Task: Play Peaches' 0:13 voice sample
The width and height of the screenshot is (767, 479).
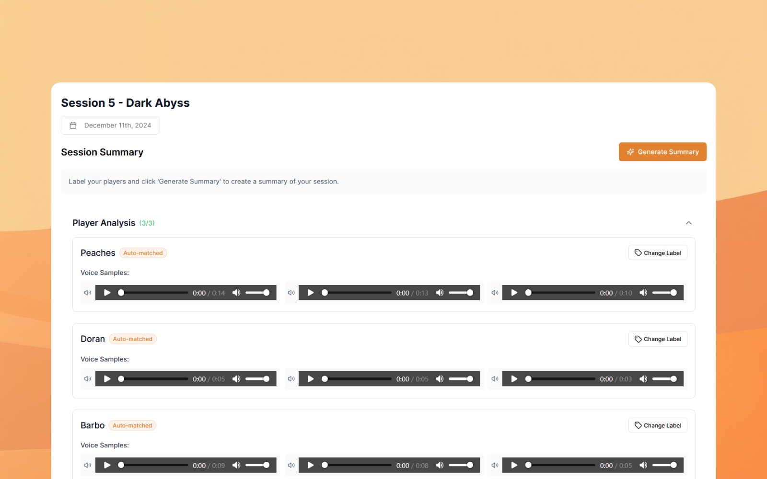Action: tap(311, 293)
